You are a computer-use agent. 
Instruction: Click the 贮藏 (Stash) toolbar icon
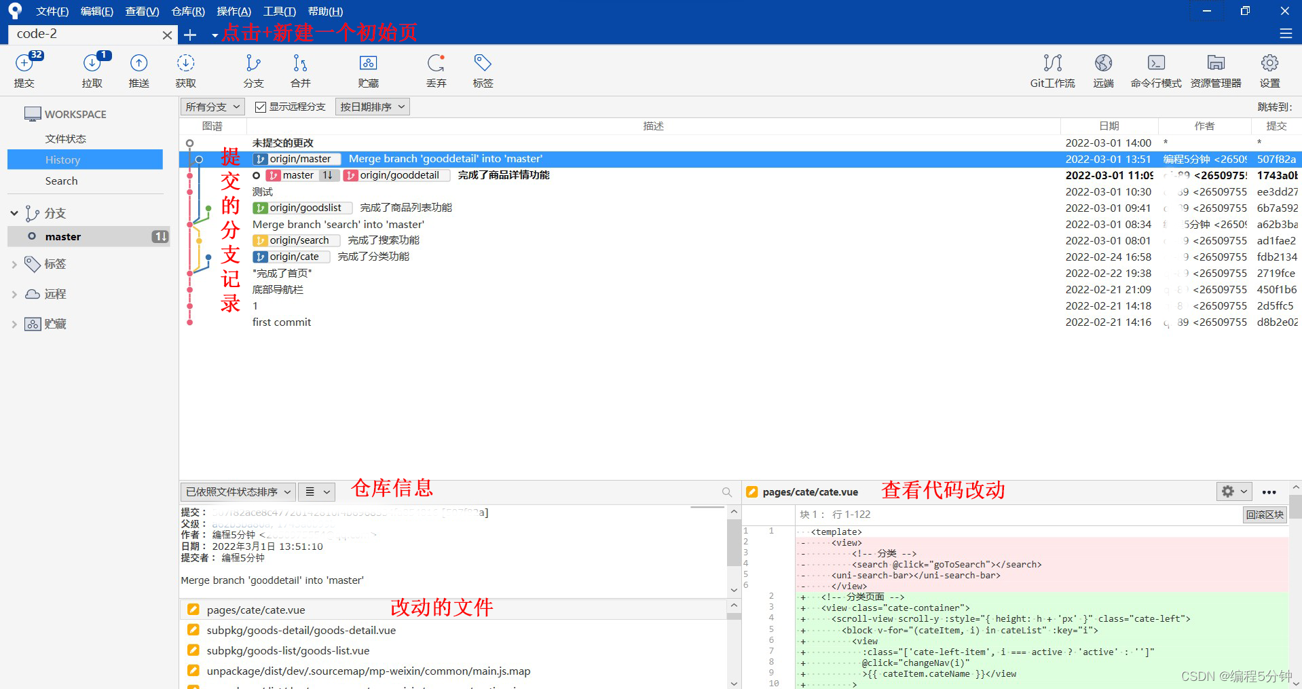pos(368,69)
